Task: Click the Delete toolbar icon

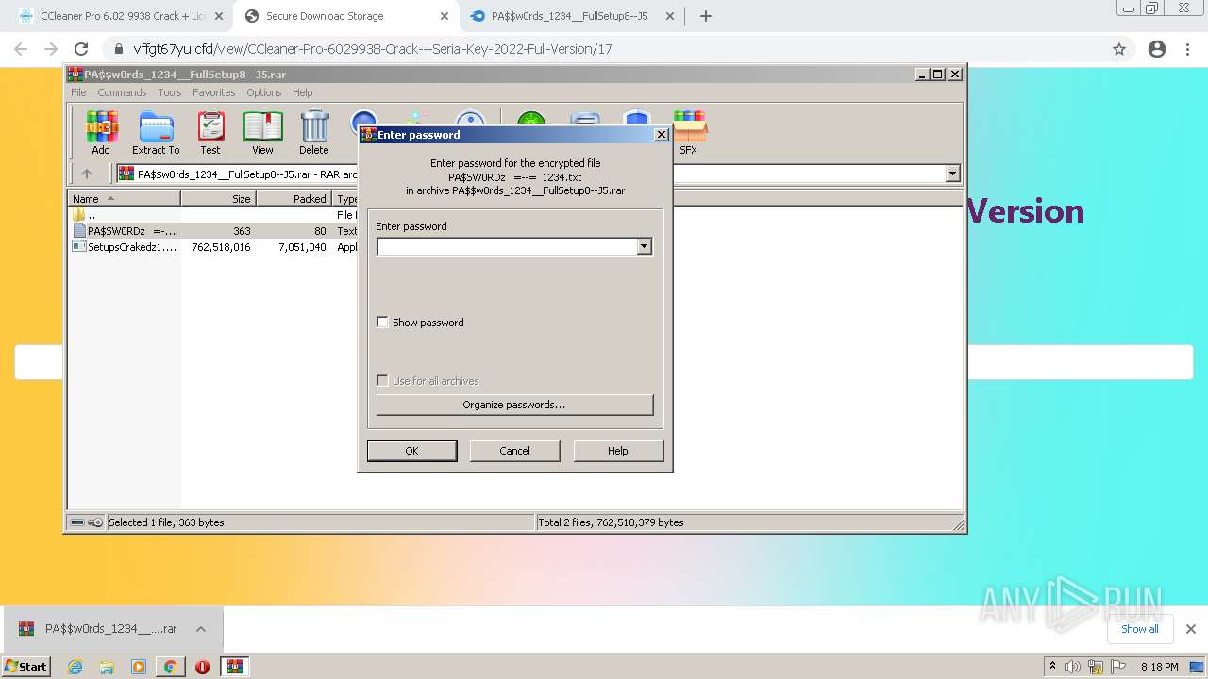Action: coord(314,132)
